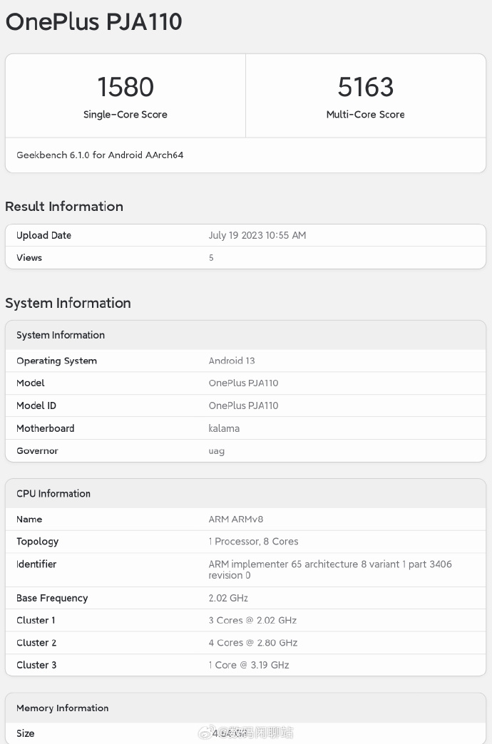
Task: Select the ARM ARMv8 name value
Action: coord(235,520)
